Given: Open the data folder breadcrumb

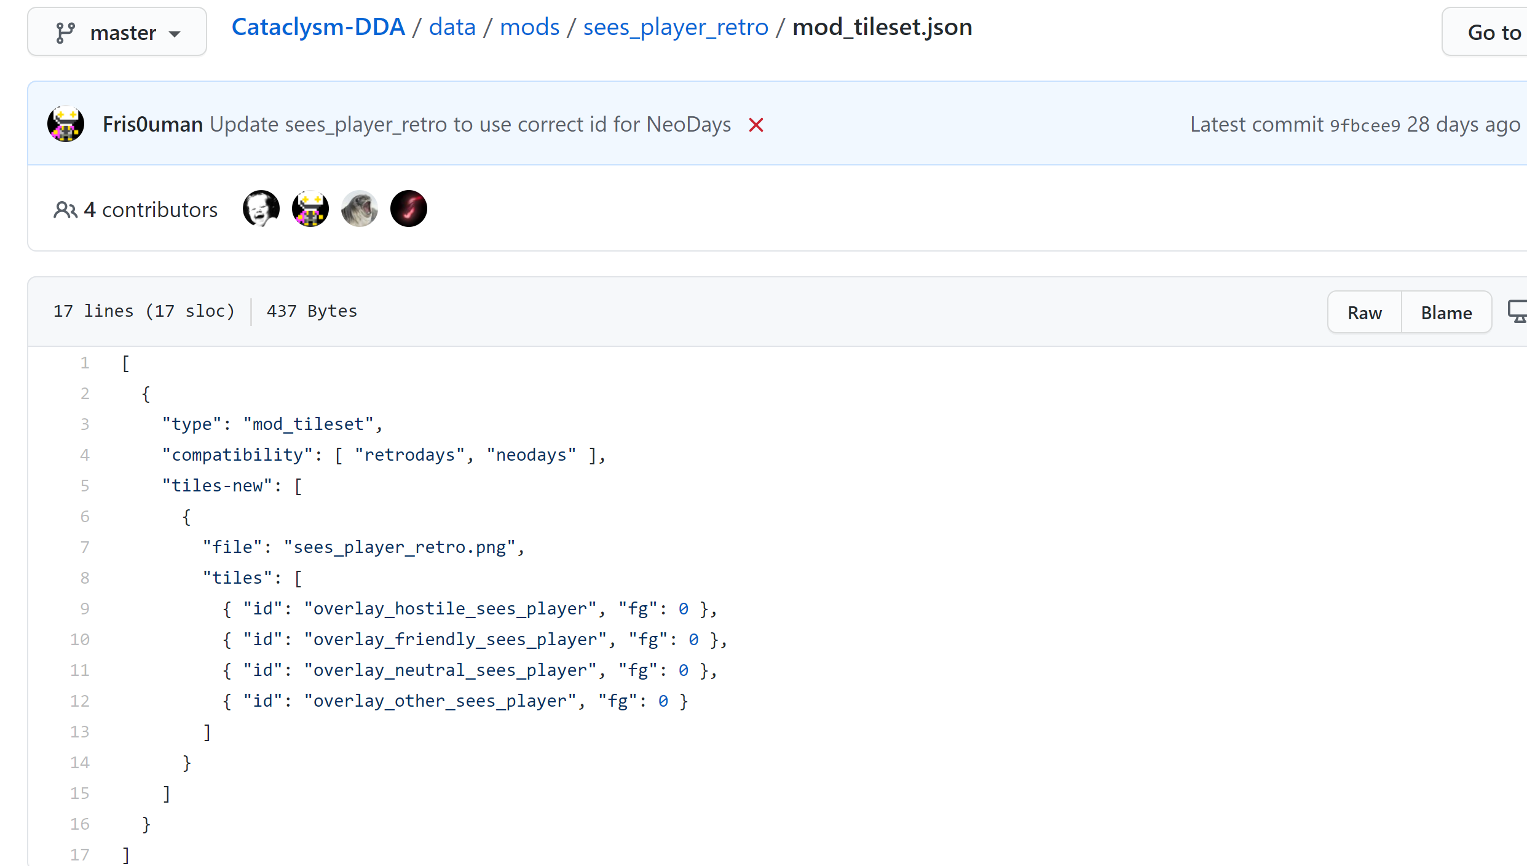Looking at the screenshot, I should (452, 26).
